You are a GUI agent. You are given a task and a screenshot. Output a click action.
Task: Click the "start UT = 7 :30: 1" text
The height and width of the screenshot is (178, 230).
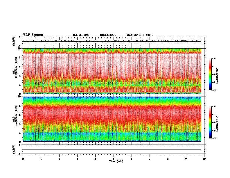[140, 35]
